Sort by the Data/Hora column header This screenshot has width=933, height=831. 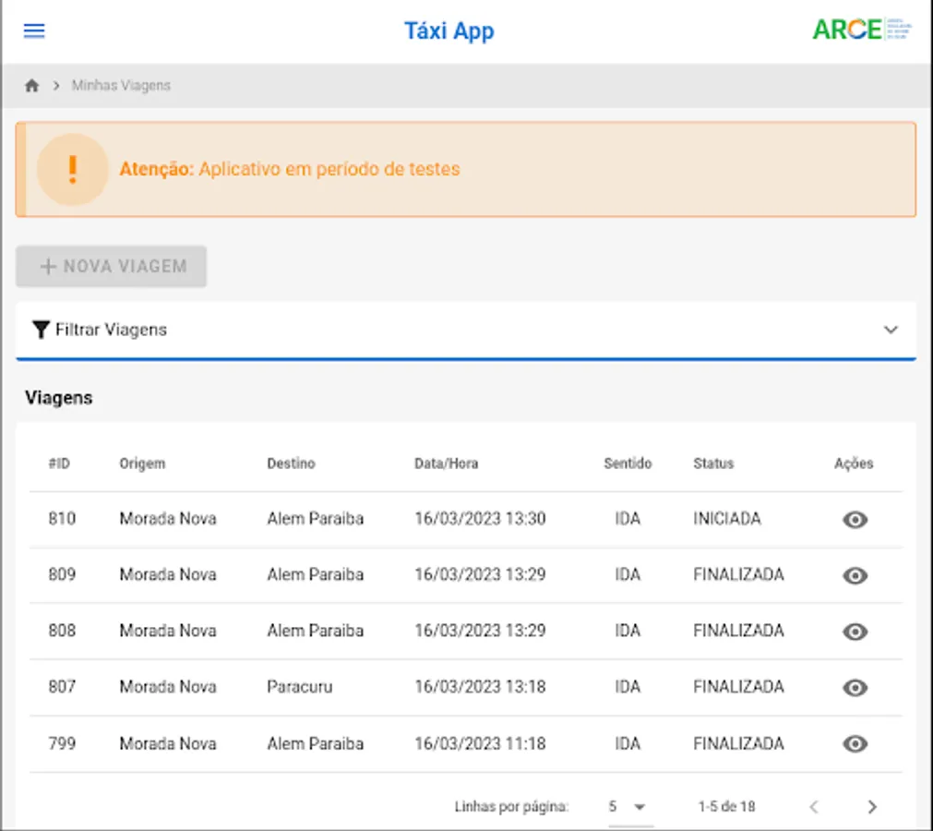click(447, 464)
